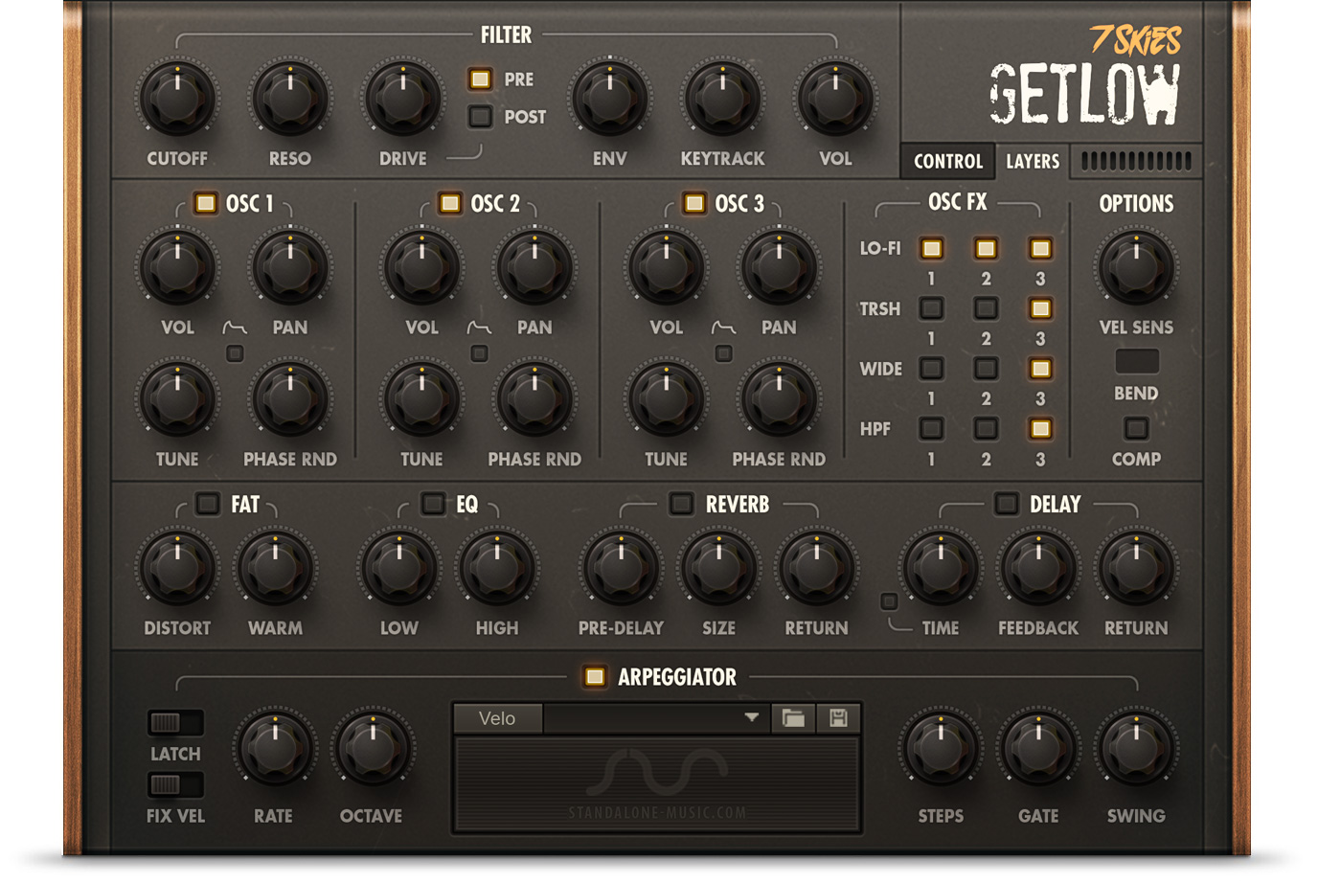Click the reverb SIZE knob
The height and width of the screenshot is (883, 1318).
pyautogui.click(x=718, y=569)
